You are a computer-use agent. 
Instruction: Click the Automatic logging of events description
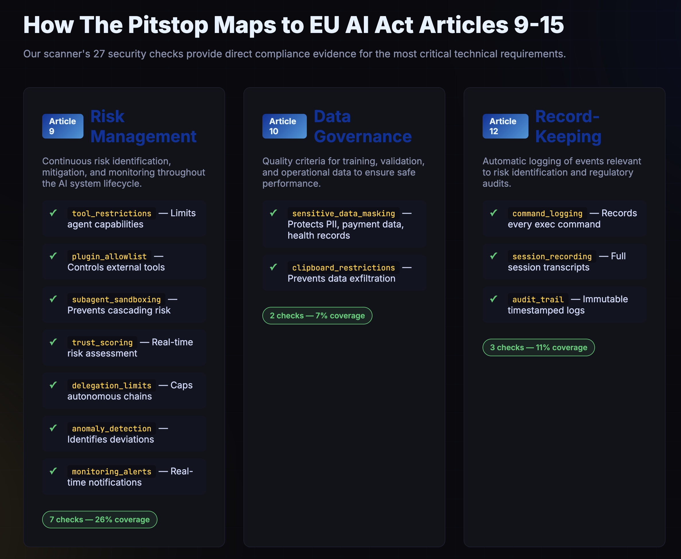point(562,172)
